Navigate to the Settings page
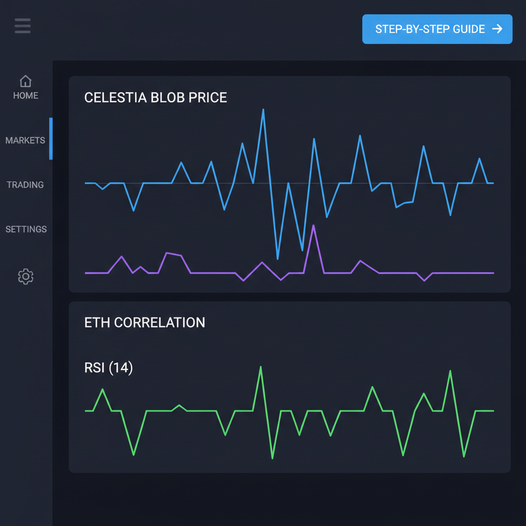The image size is (526, 526). click(x=26, y=229)
